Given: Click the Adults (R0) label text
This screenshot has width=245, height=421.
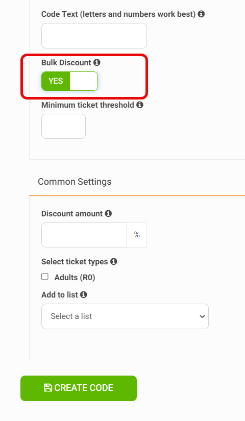Looking at the screenshot, I should point(75,278).
